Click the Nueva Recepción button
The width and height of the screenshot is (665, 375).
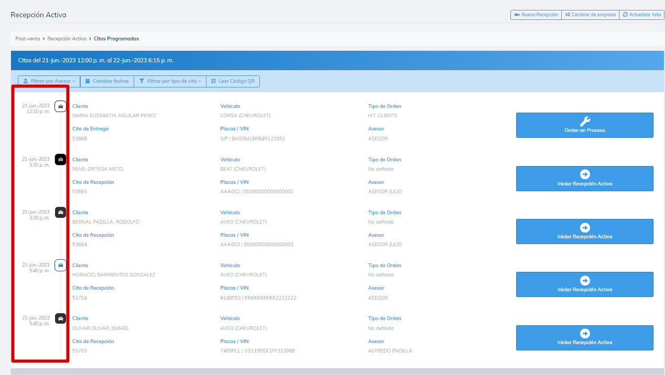[536, 15]
